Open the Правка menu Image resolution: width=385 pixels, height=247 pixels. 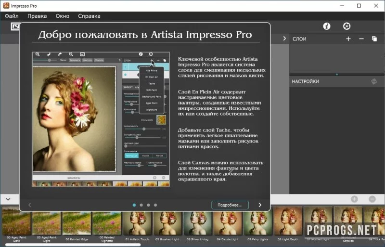tap(37, 16)
